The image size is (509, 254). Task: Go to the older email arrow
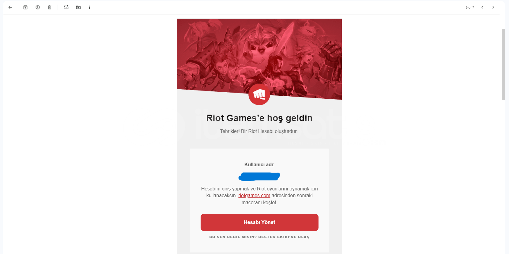coord(493,7)
